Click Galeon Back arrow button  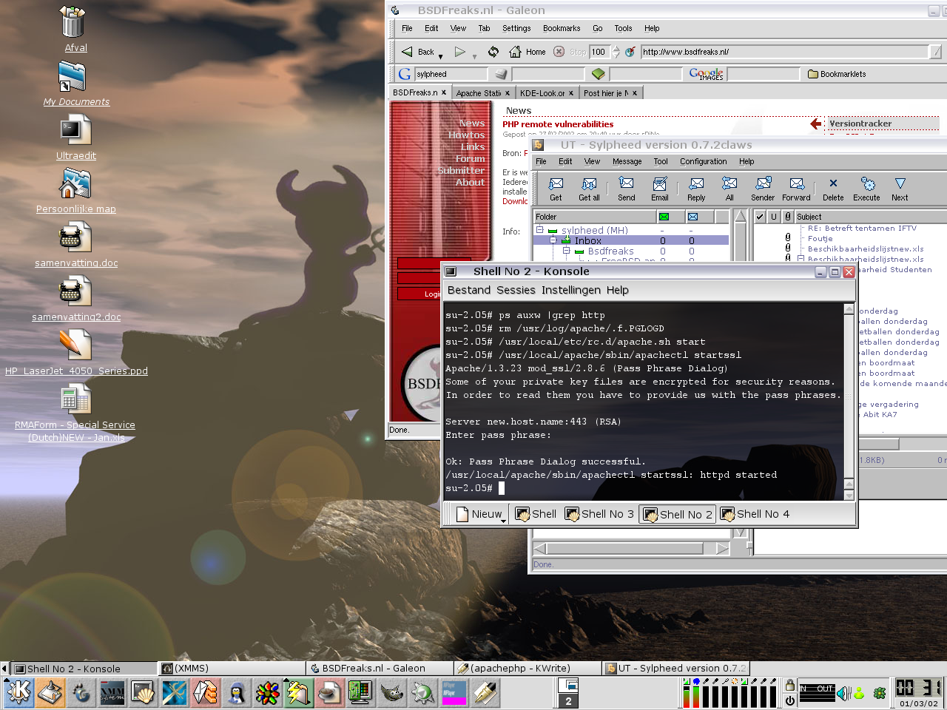pos(418,52)
